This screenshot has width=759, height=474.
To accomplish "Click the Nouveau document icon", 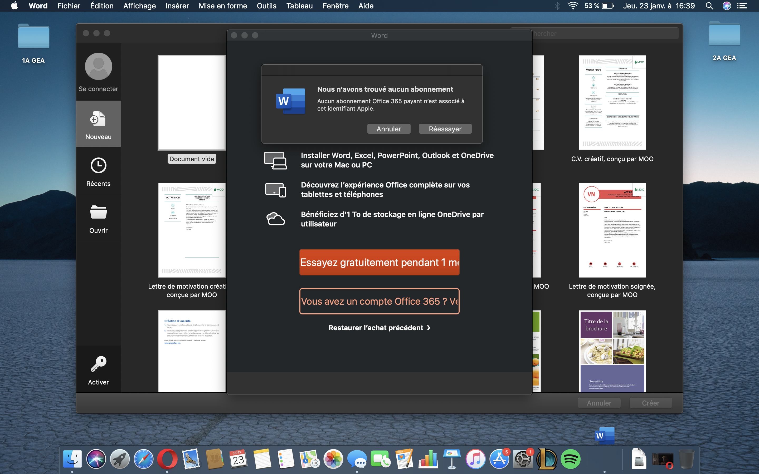I will click(x=98, y=119).
